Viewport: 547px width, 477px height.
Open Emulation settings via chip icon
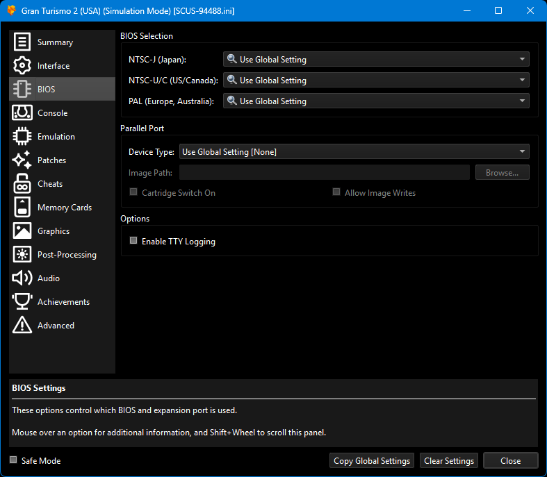pos(22,137)
